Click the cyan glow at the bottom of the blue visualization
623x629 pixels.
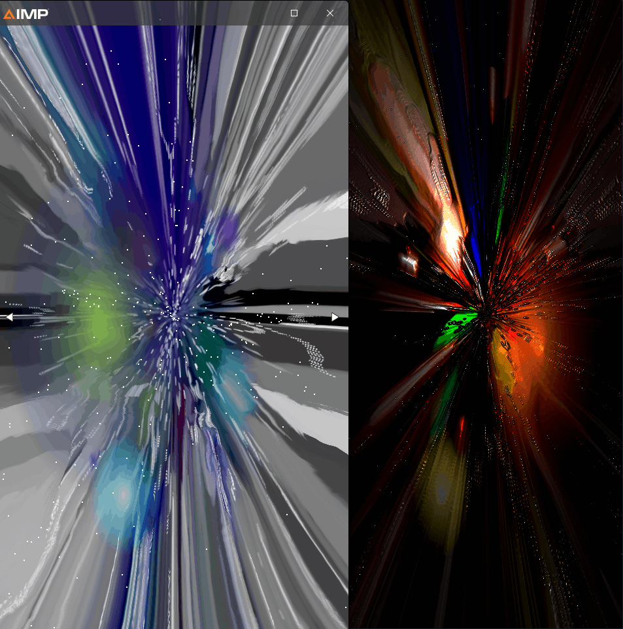120,494
